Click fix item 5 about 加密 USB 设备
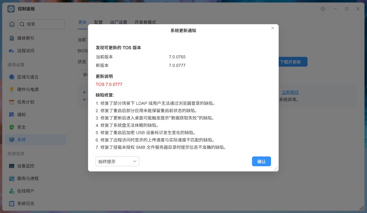Image resolution: width=367 pixels, height=213 pixels. (146, 133)
